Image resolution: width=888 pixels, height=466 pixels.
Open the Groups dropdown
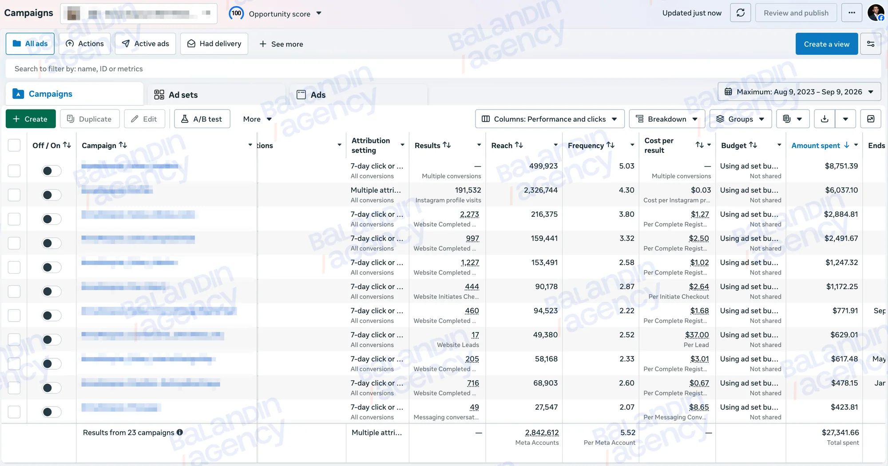[x=741, y=119]
